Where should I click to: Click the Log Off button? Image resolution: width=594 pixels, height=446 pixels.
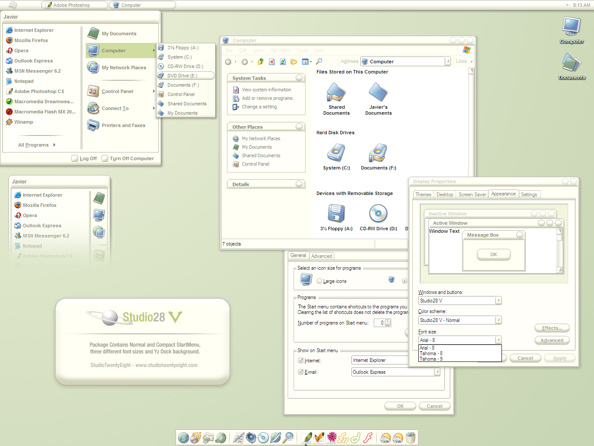pyautogui.click(x=84, y=158)
